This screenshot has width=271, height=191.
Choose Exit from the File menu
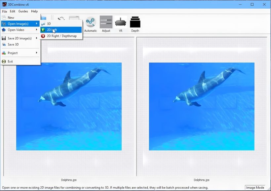point(10,61)
